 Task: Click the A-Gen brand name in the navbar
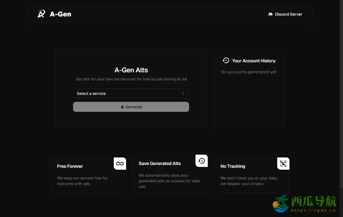pyautogui.click(x=60, y=14)
